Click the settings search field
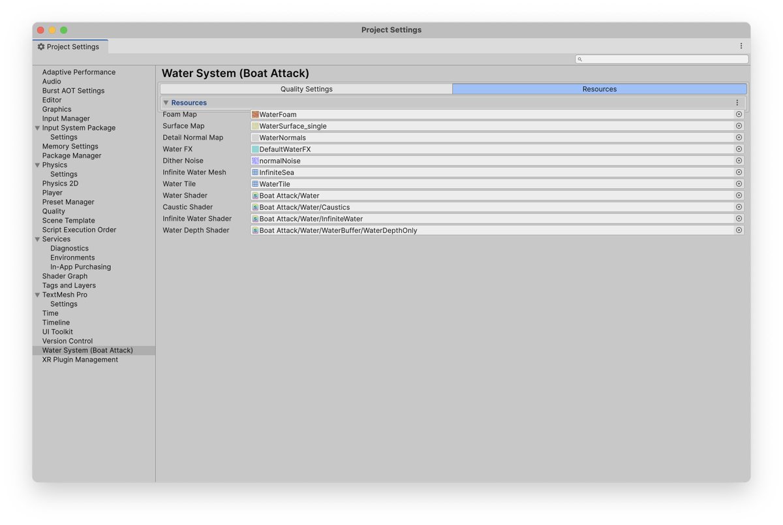 pyautogui.click(x=662, y=59)
